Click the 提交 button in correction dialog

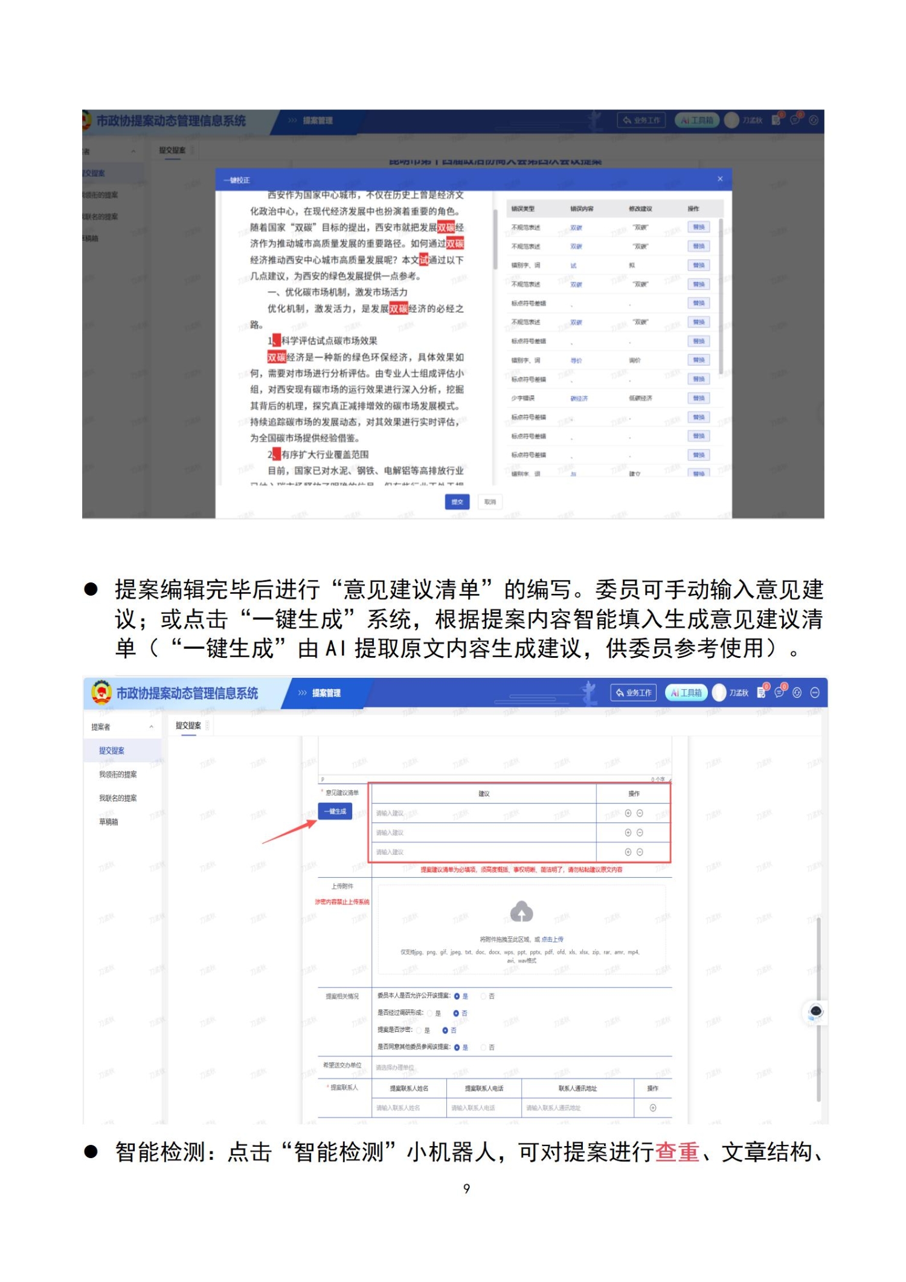point(457,501)
